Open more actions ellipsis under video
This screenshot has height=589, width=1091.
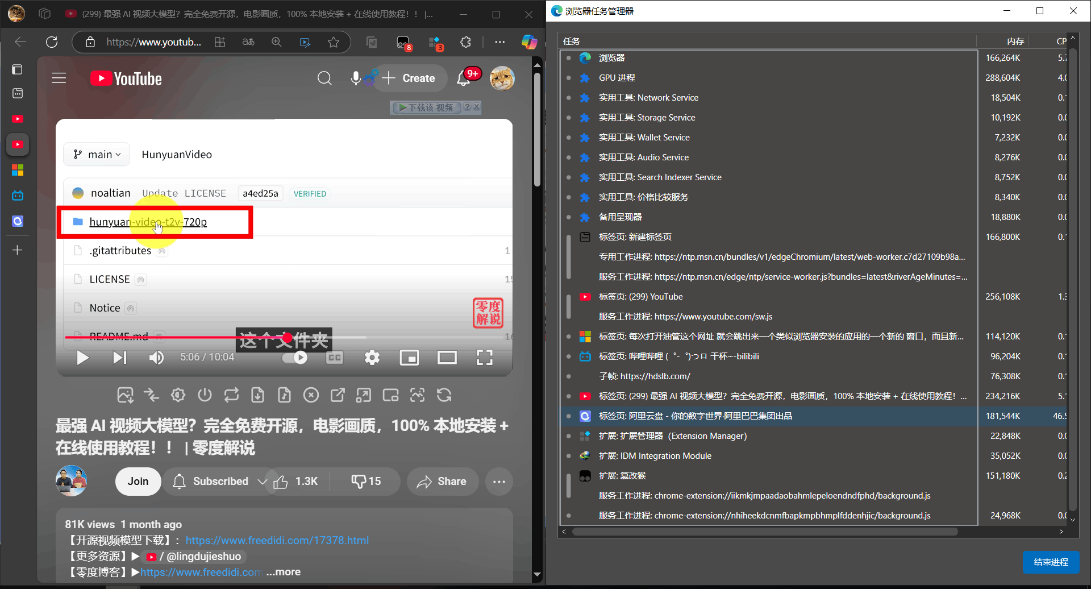point(499,482)
